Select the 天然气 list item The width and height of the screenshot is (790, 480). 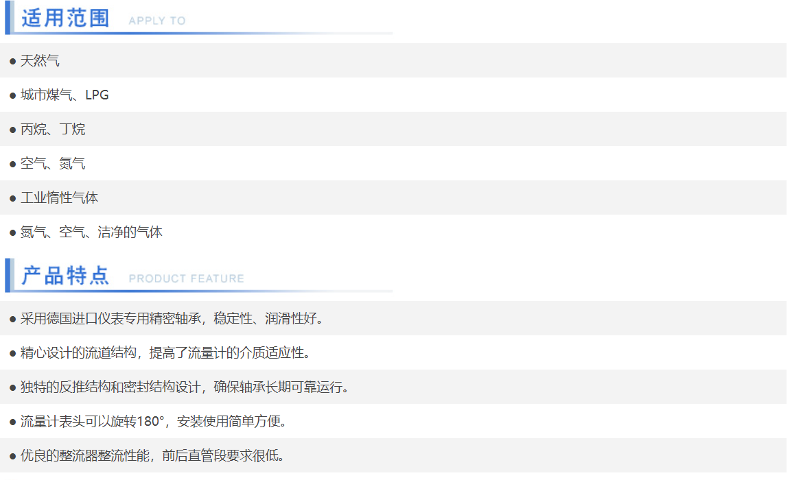tap(40, 61)
